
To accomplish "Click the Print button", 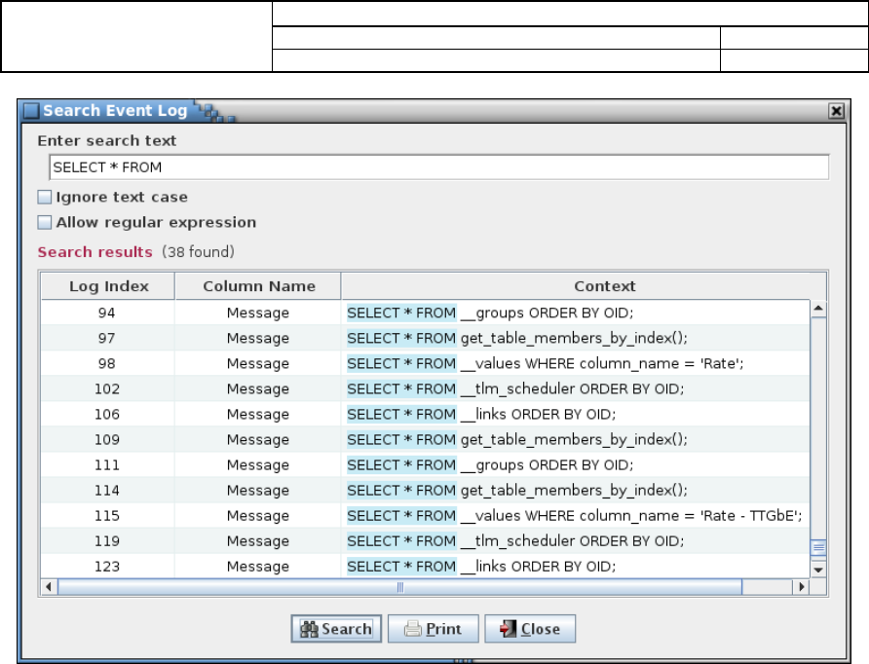I will click(x=433, y=629).
